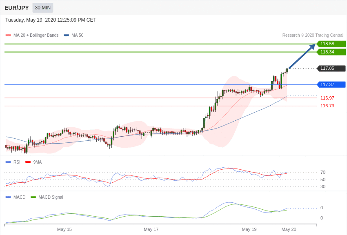Select the MA 20 + Bollinger Bands label
Viewport: 347px width, 235px height.
(x=36, y=35)
